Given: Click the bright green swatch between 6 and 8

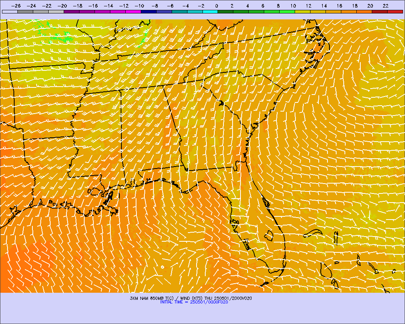Looking at the screenshot, I should click(272, 11).
